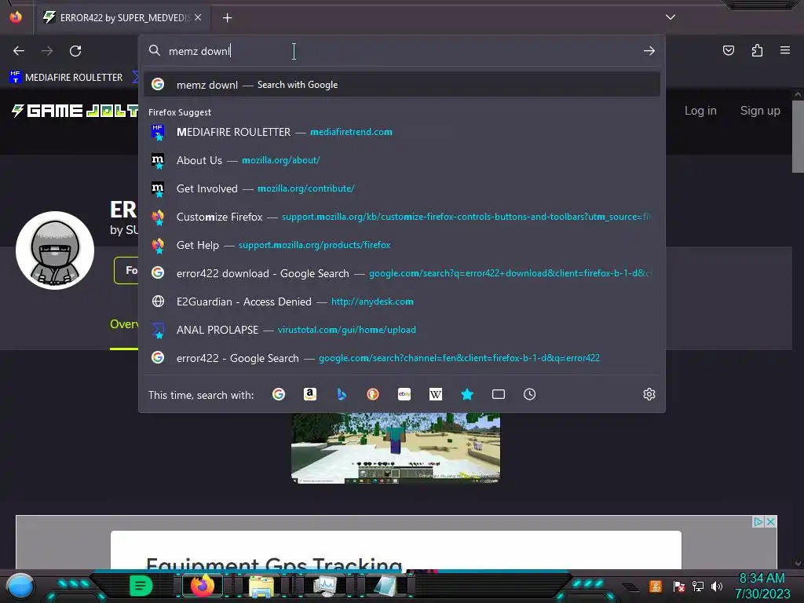Choose virustotal.com upload suggestion
This screenshot has width=804, height=603.
[x=402, y=329]
